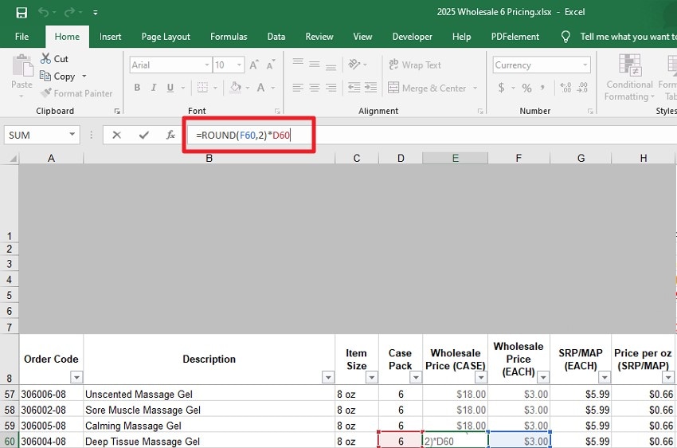
Task: Switch to the Data tab
Action: pyautogui.click(x=276, y=37)
